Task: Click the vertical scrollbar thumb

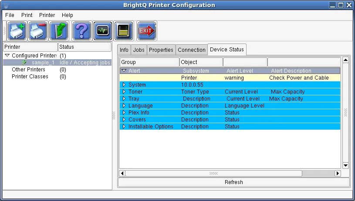Action: click(x=345, y=113)
